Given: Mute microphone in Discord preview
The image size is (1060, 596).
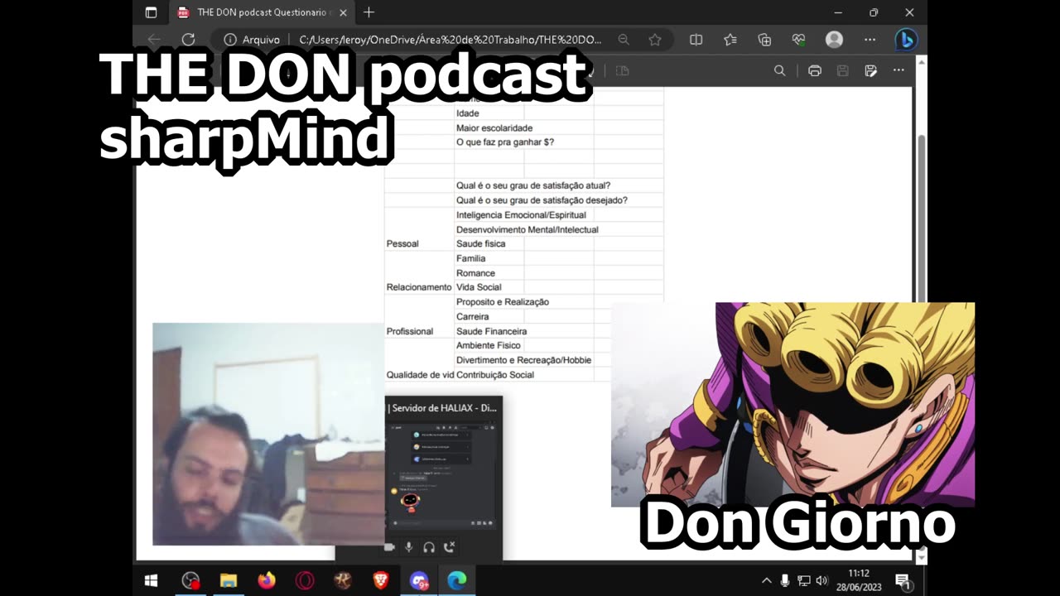Looking at the screenshot, I should 408,547.
